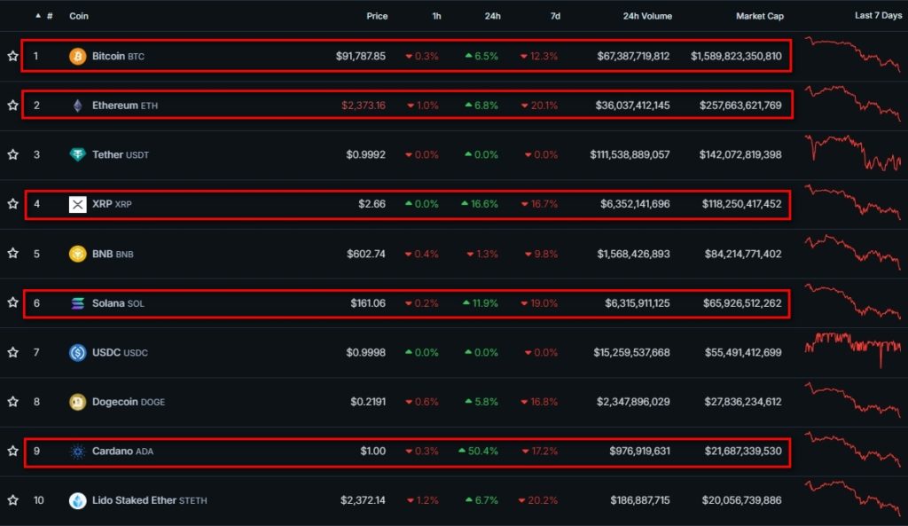
Task: Click the BNB coin logo
Action: [x=78, y=253]
